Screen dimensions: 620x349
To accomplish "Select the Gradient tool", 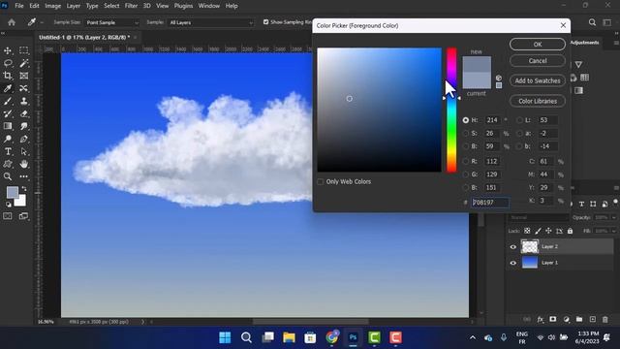I will point(8,126).
